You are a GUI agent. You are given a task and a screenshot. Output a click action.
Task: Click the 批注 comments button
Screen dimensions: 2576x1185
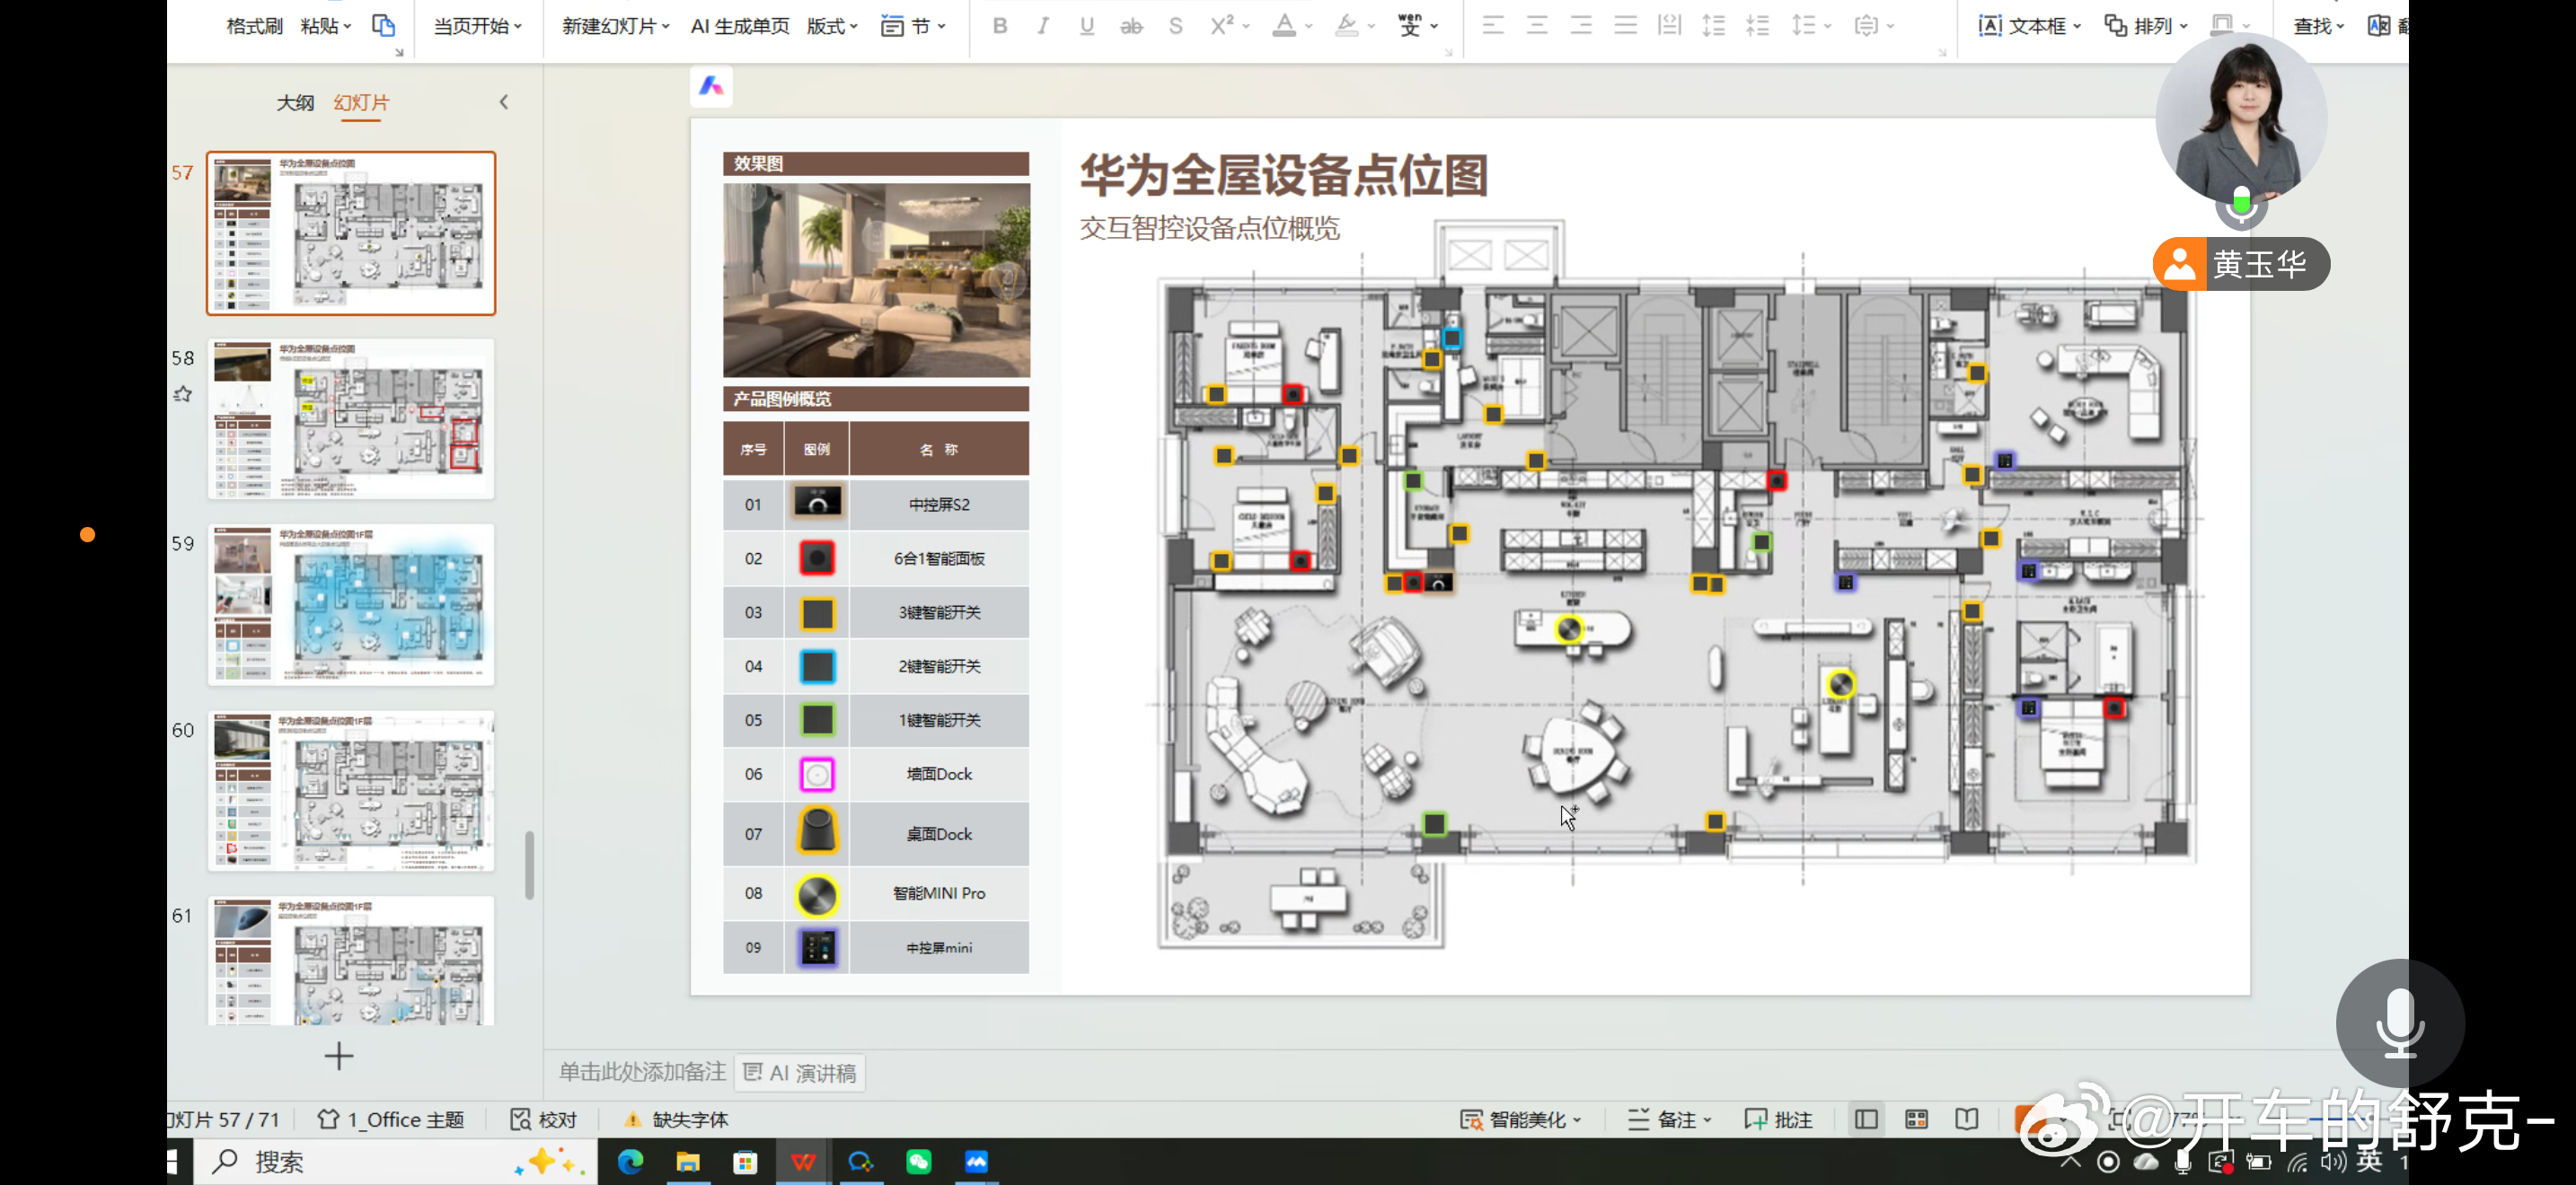pyautogui.click(x=1778, y=1119)
